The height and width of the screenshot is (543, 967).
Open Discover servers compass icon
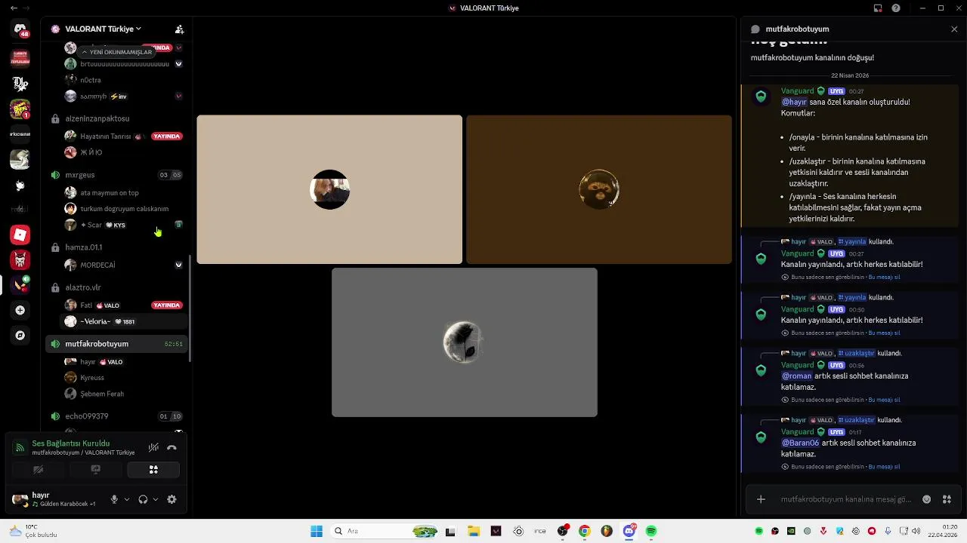pyautogui.click(x=20, y=336)
